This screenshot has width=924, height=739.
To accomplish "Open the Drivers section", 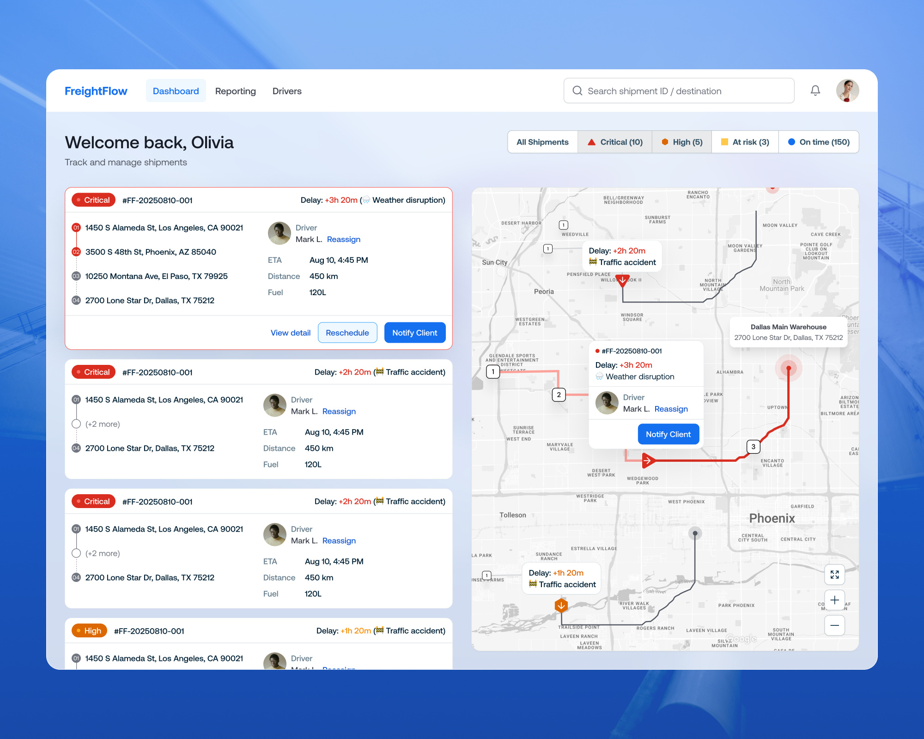I will (286, 91).
